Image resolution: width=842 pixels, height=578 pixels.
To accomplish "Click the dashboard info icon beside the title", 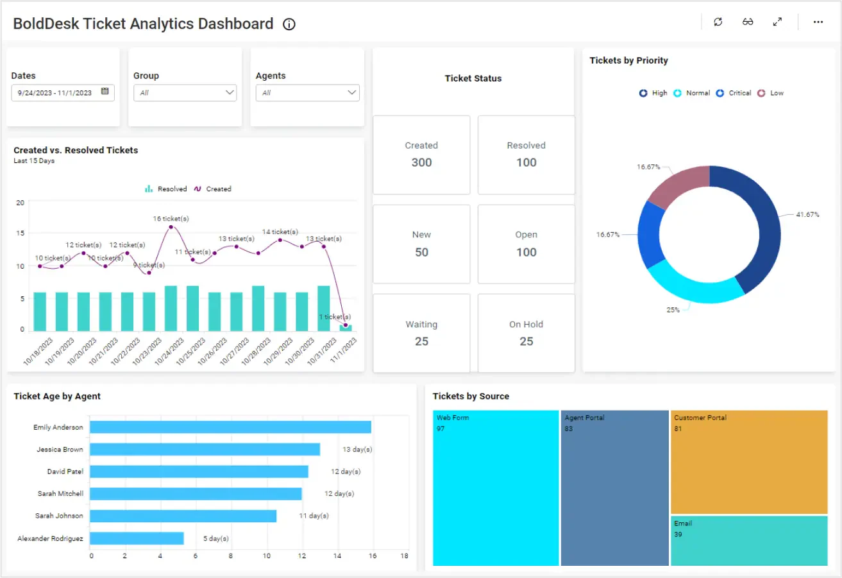I will pos(289,24).
